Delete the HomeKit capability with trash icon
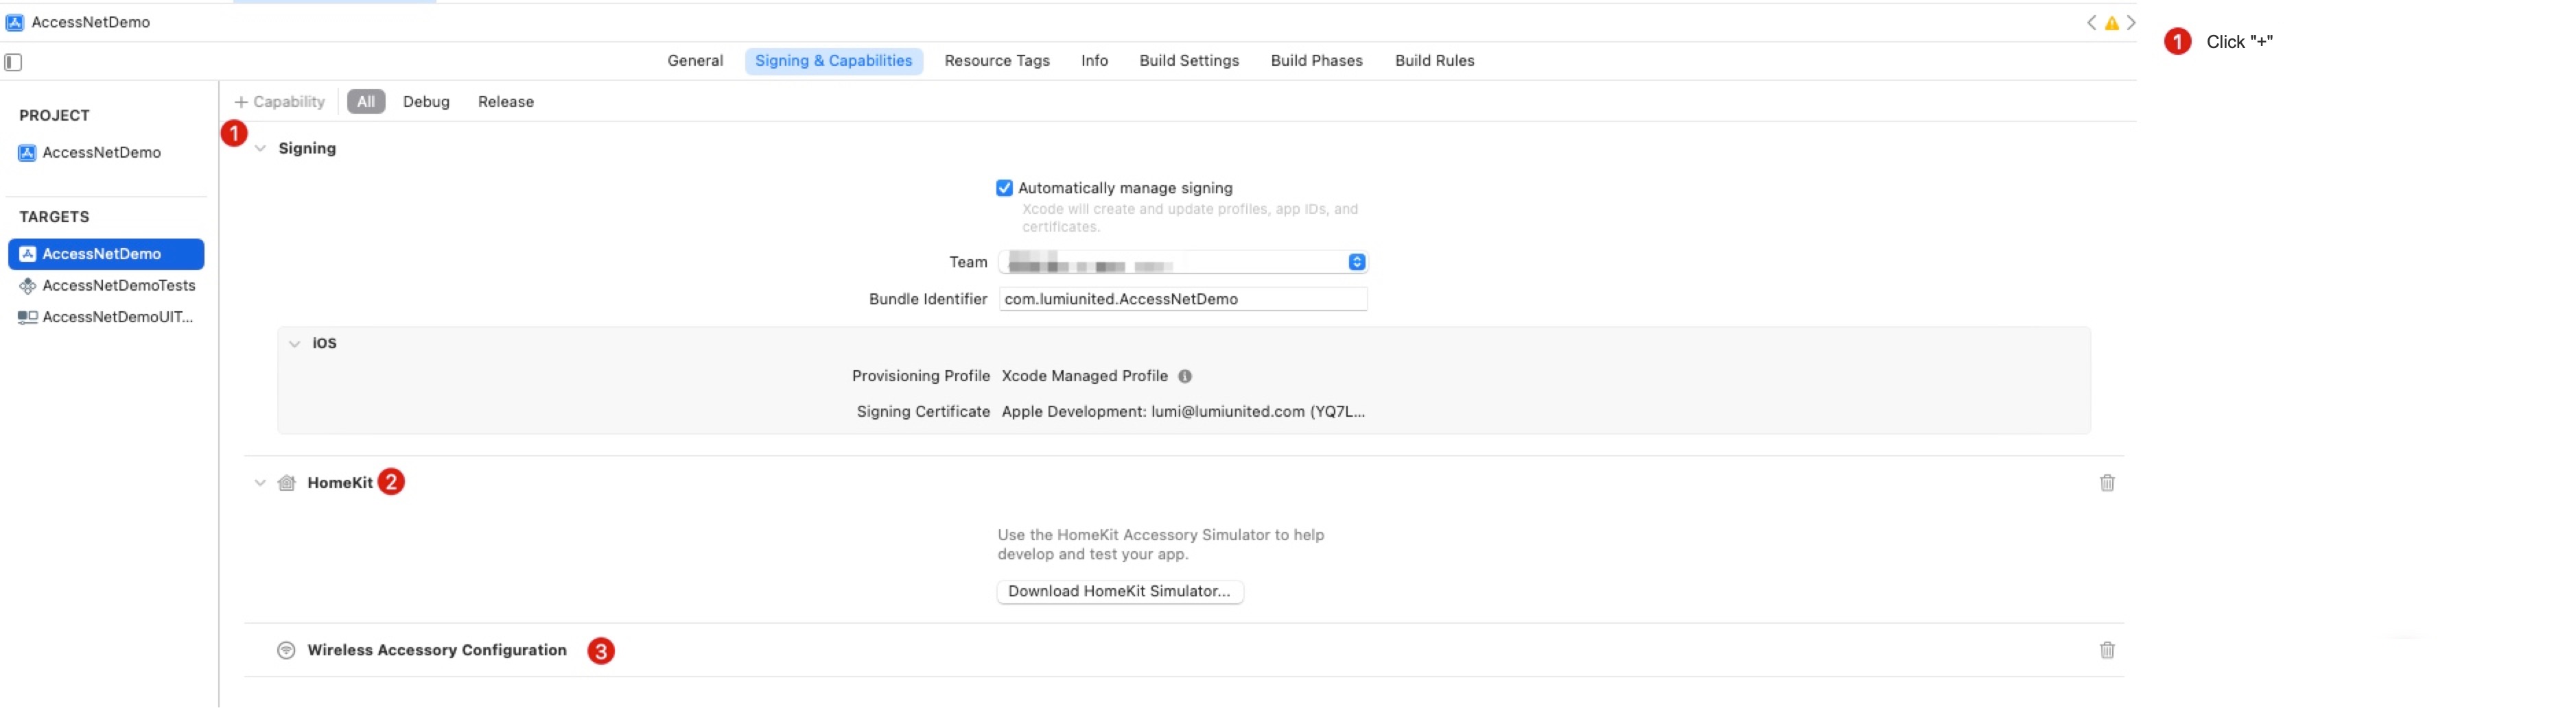This screenshot has width=2576, height=717. point(2107,483)
